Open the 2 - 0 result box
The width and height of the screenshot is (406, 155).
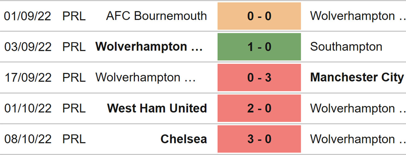259,108
